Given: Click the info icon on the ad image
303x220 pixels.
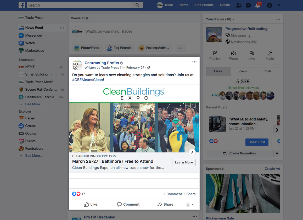Looking at the screenshot, I should 192,153.
